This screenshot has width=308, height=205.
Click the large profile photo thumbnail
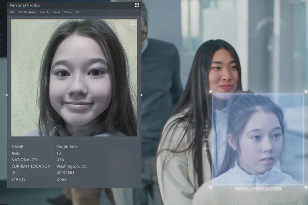point(74,78)
